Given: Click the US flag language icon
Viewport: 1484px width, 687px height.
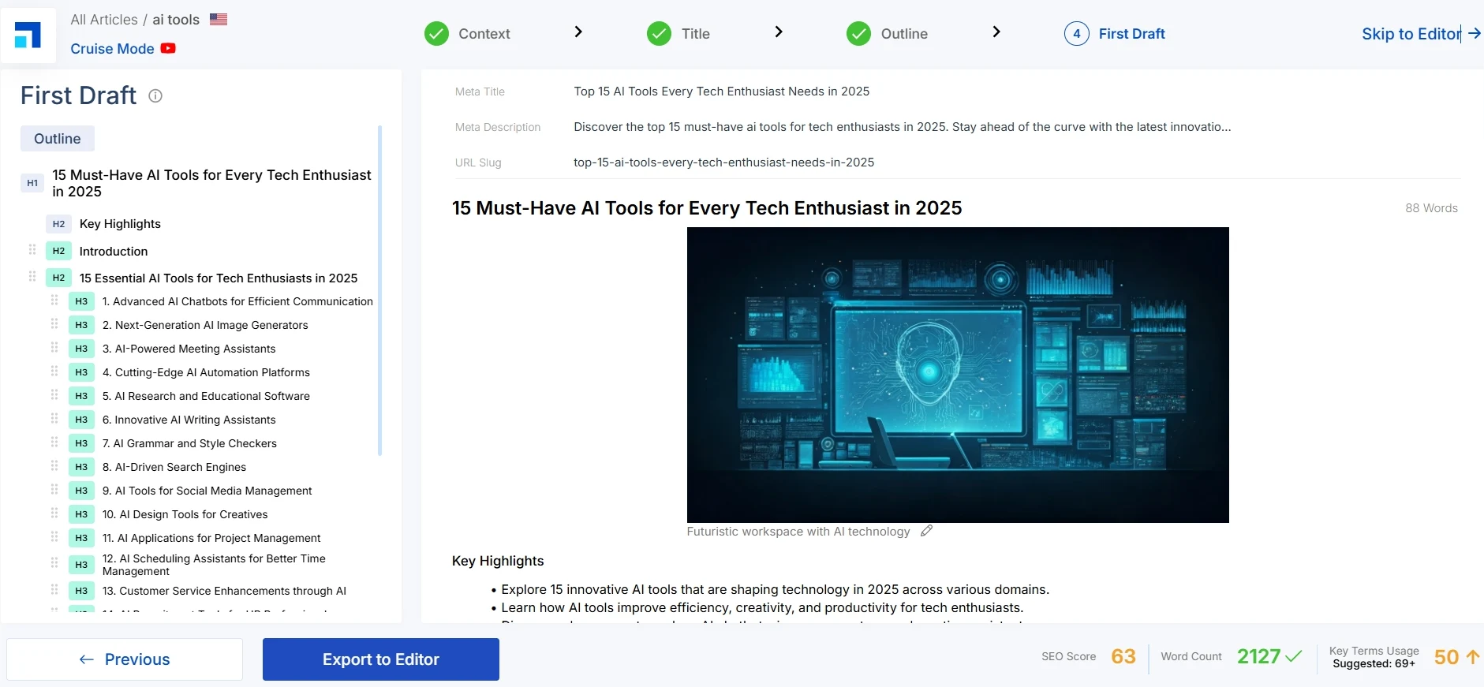Looking at the screenshot, I should [219, 19].
